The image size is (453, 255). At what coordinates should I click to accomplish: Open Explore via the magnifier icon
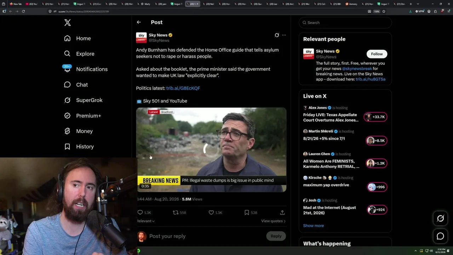67,54
